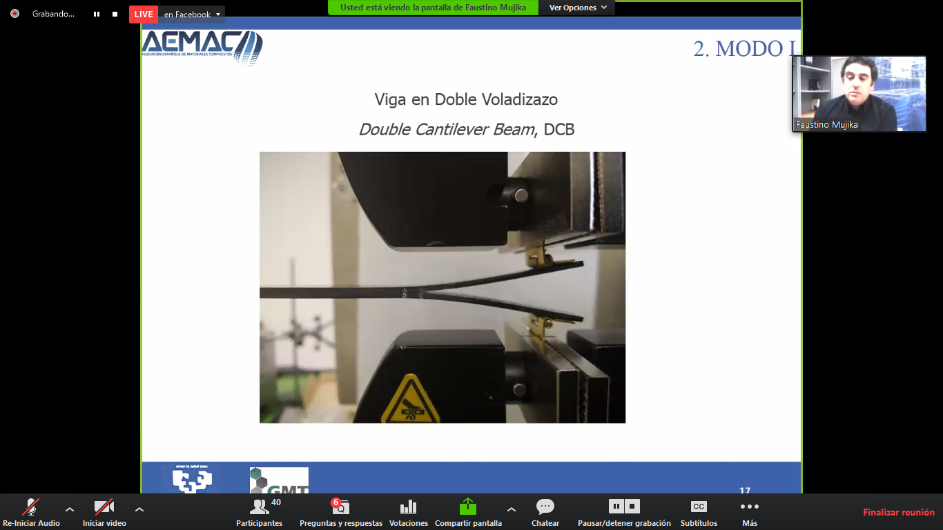Click the red recording indicator dot
The width and height of the screenshot is (943, 530).
[14, 14]
